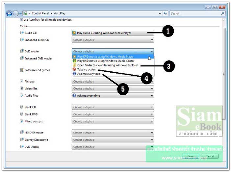Click the Software and games icon
The height and width of the screenshot is (172, 231).
click(x=22, y=70)
